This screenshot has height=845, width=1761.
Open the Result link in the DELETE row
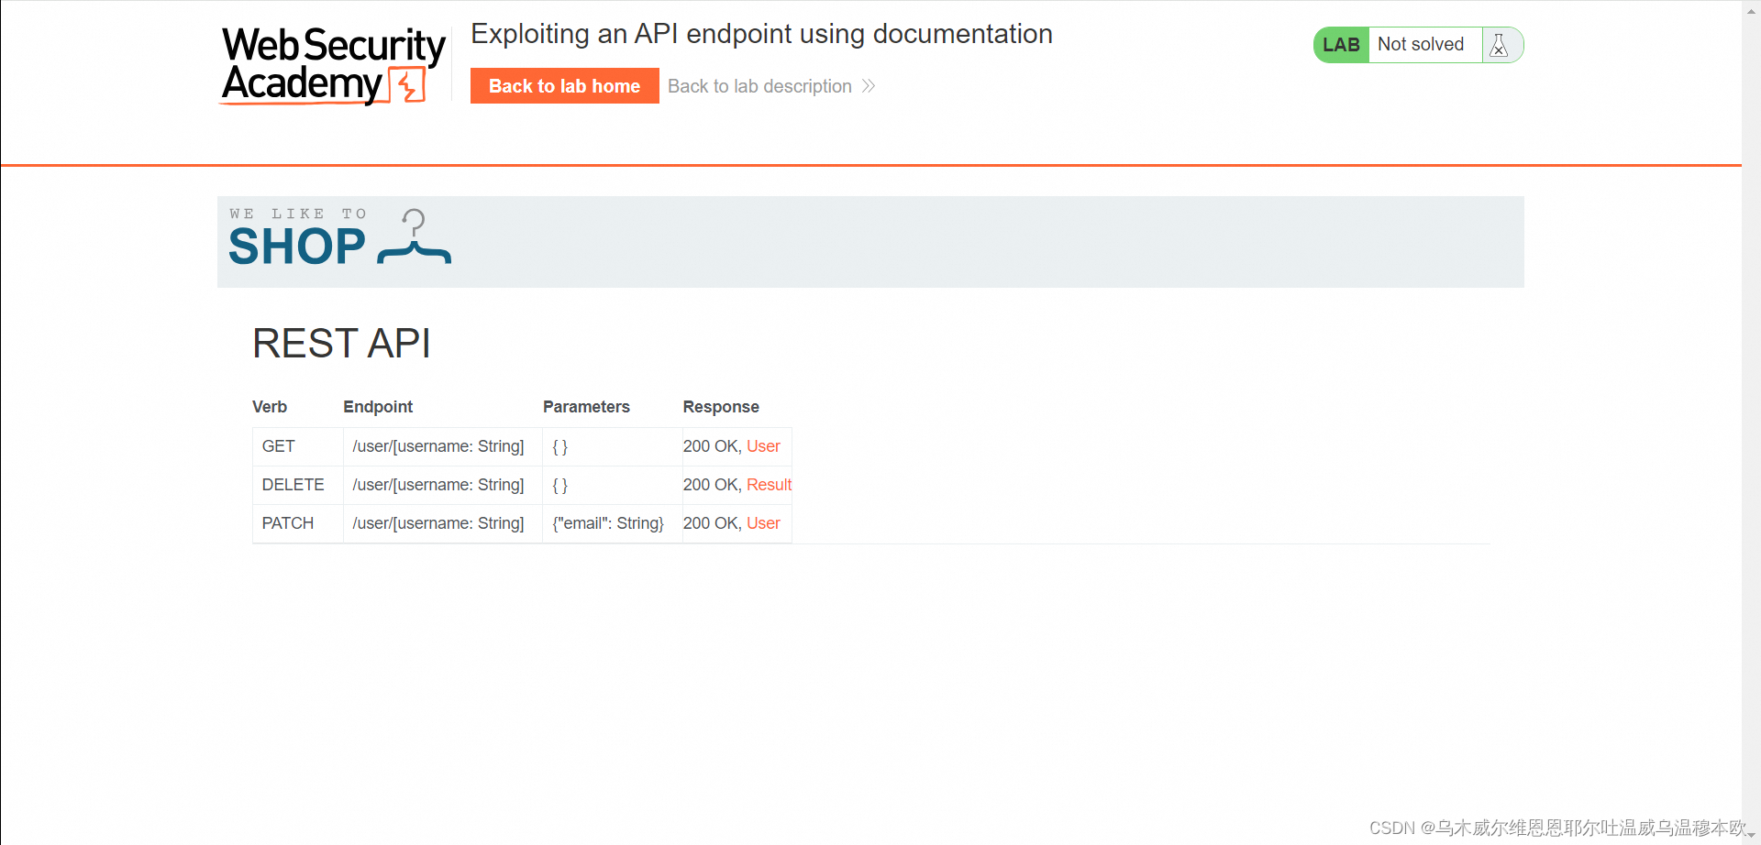(769, 485)
